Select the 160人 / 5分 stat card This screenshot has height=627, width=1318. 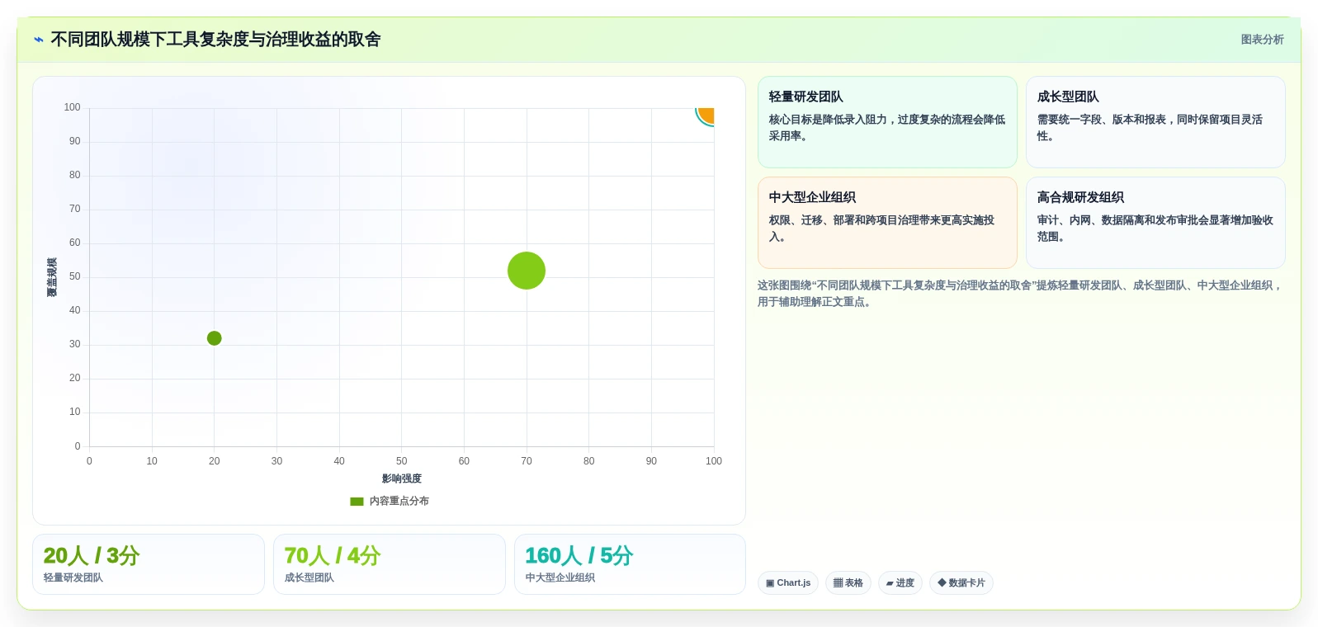[630, 564]
